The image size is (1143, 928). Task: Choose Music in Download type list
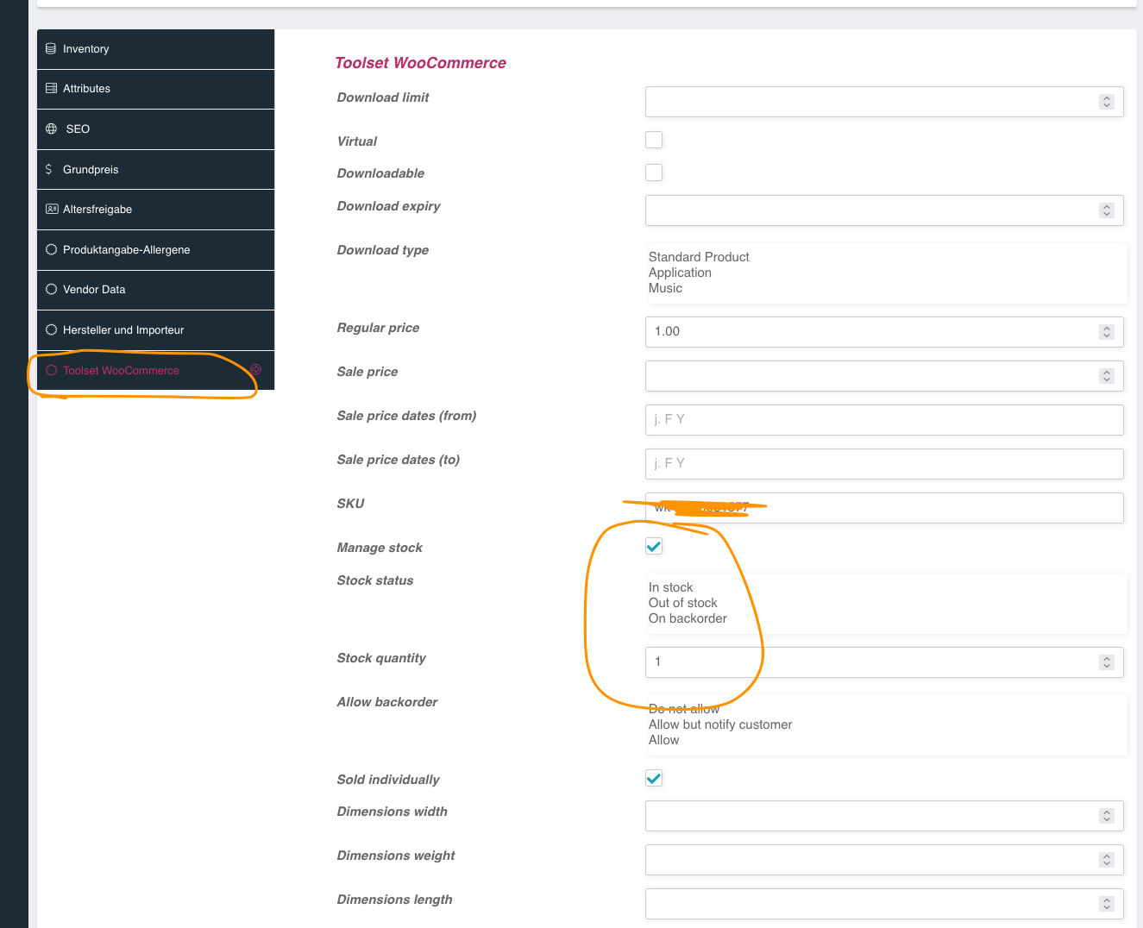665,288
